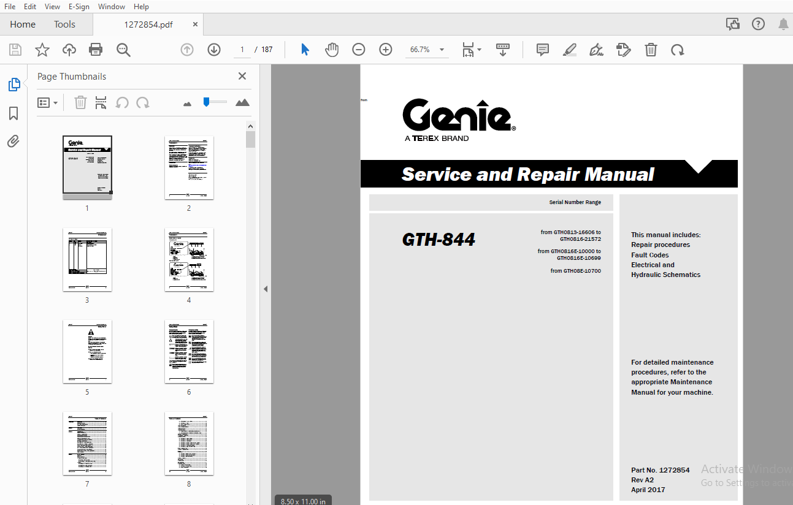
Task: Delete the selected thumbnail page via panel trash
Action: coord(80,102)
